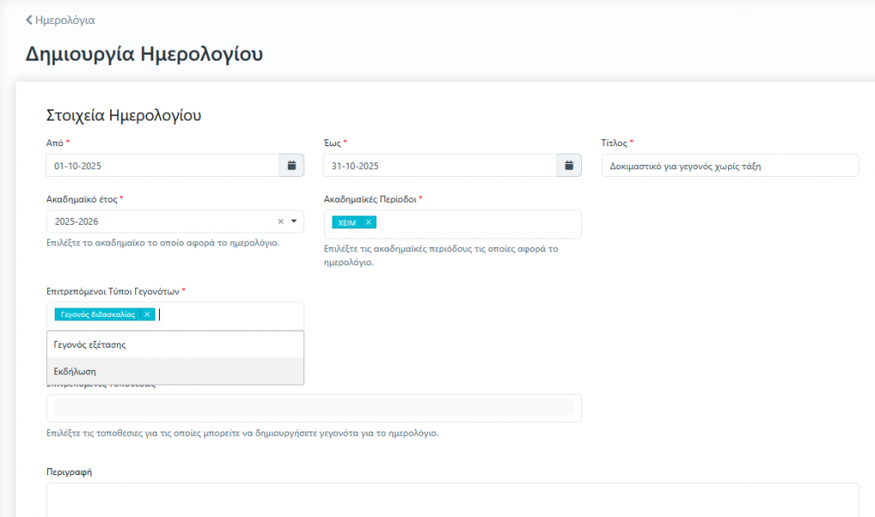
Task: Expand the Ακαδημαϊκό έτος dropdown arrow
Action: [x=294, y=221]
